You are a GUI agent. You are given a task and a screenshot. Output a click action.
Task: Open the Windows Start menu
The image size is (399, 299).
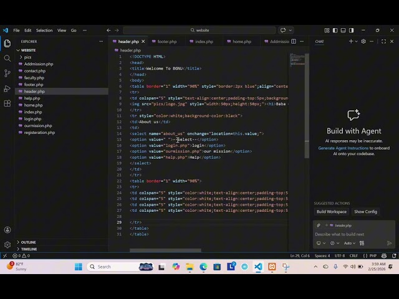pos(79,267)
